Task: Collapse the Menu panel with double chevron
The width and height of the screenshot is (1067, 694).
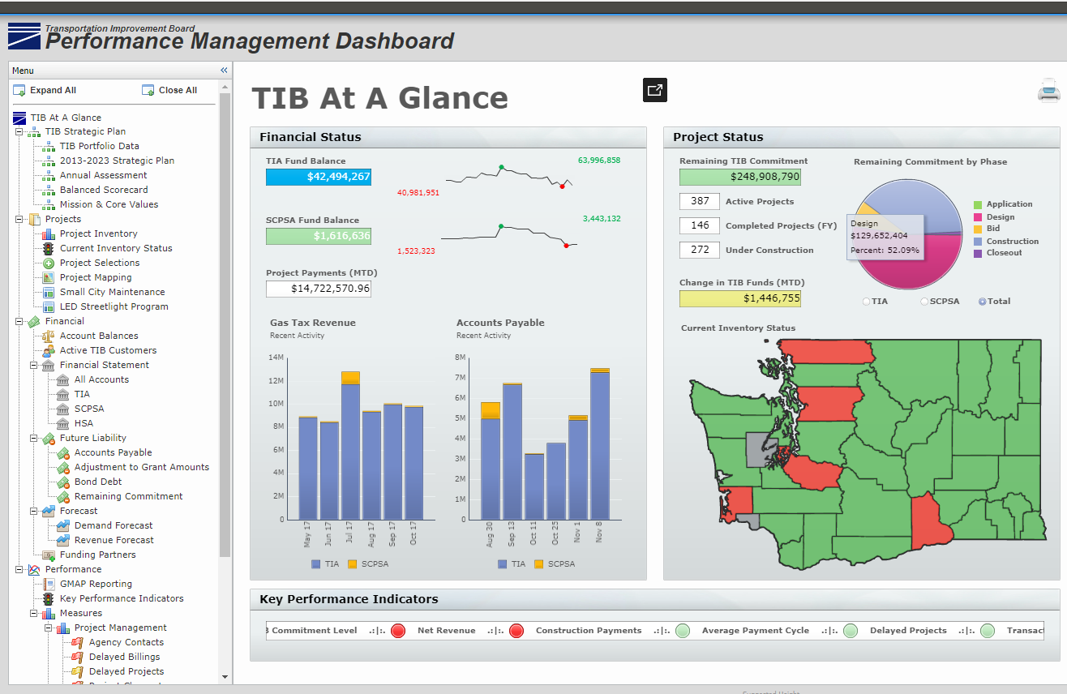Action: point(225,71)
